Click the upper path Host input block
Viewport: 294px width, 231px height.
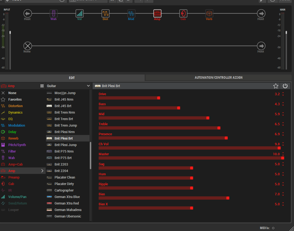tap(28, 14)
